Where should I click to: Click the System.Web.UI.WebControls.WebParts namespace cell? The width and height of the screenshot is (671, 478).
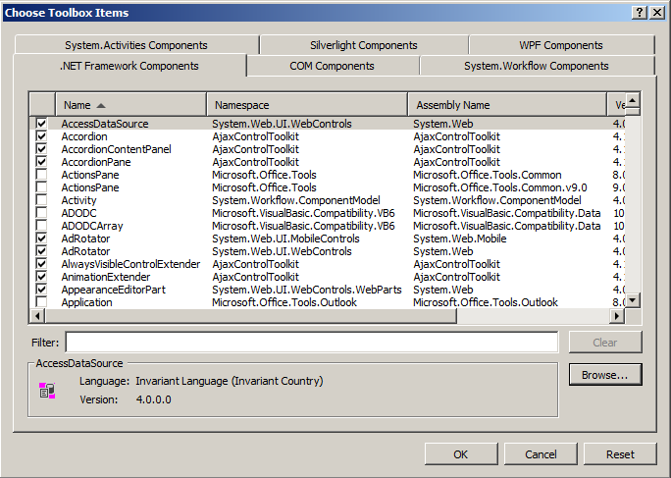pos(307,290)
